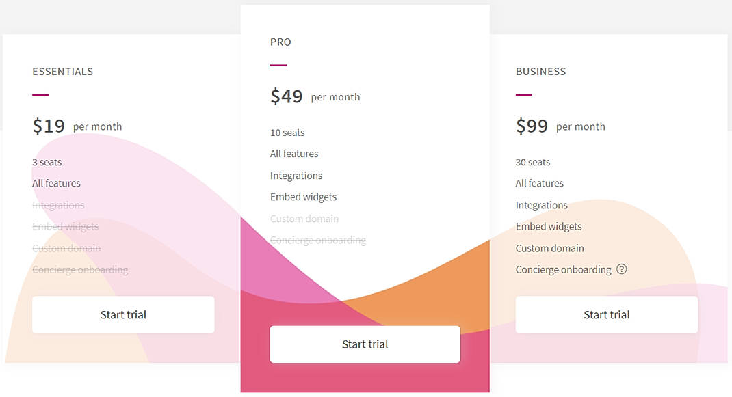Click the help icon next to Concierge onboarding
The image size is (732, 397).
tap(623, 269)
